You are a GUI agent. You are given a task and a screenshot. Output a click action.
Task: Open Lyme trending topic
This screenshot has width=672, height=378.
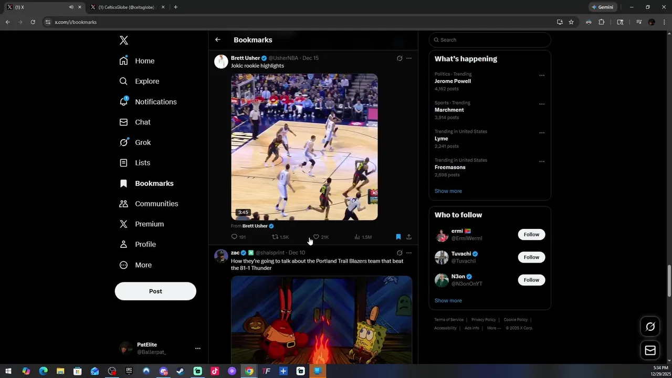pyautogui.click(x=442, y=139)
